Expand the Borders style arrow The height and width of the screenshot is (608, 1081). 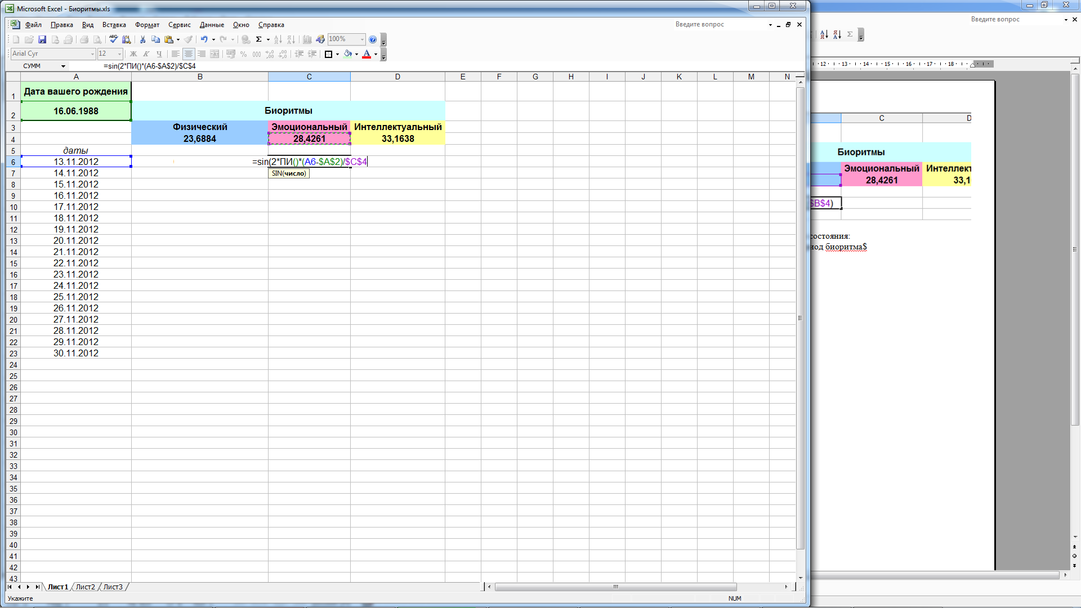click(x=337, y=54)
